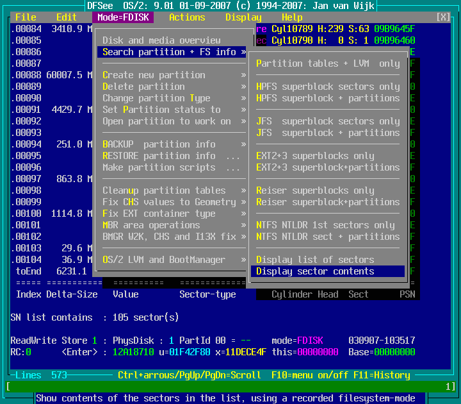Select Disk and media overview
Image resolution: width=461 pixels, height=404 pixels.
click(161, 40)
